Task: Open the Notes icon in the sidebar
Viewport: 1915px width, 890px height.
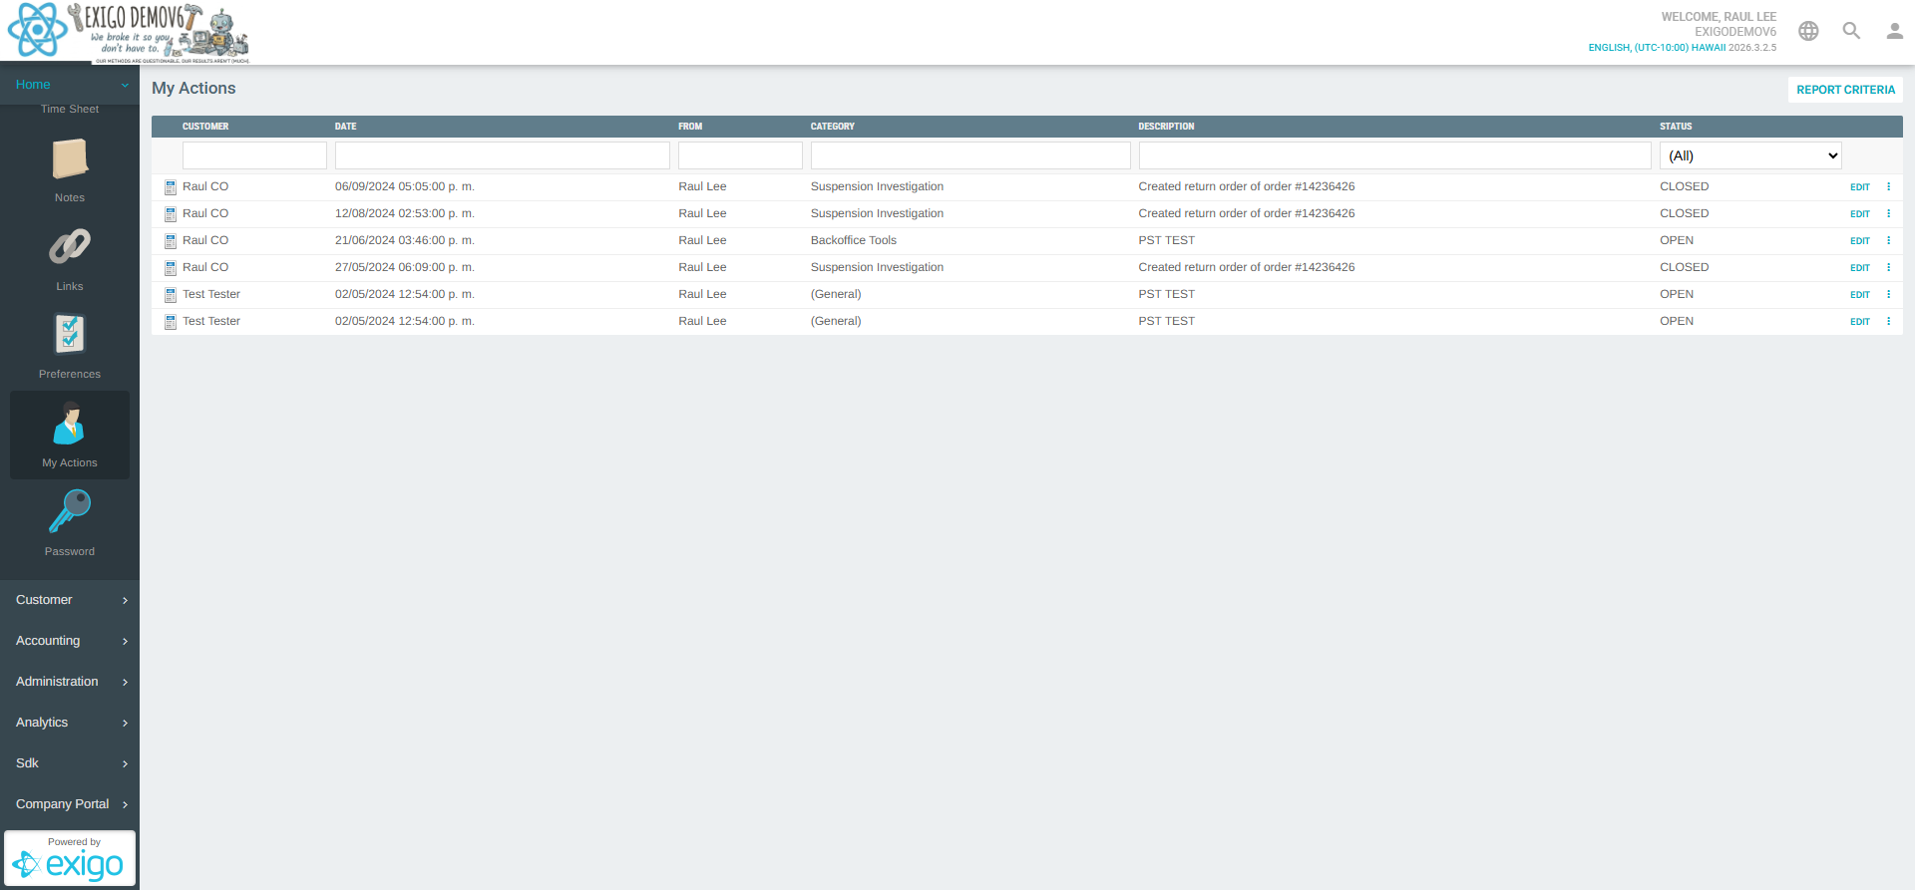Action: 70,159
